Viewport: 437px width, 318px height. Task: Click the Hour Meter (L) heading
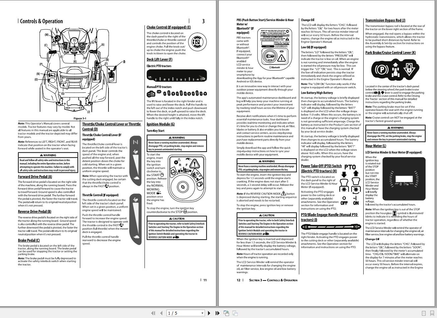coord(375,146)
